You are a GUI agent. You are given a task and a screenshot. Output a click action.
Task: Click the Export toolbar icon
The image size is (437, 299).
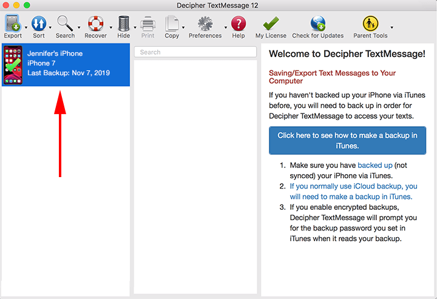coord(13,24)
